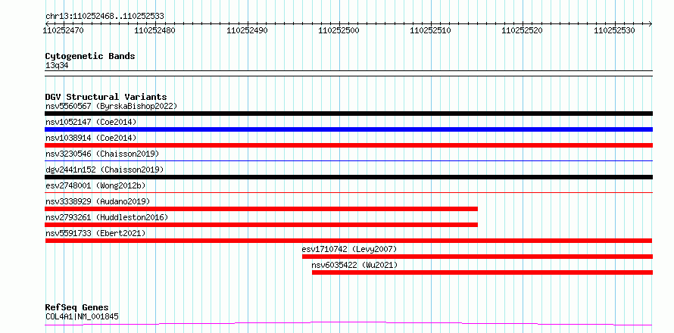Select the thin red esv2748001 variant line
The image size is (674, 333).
click(x=348, y=192)
